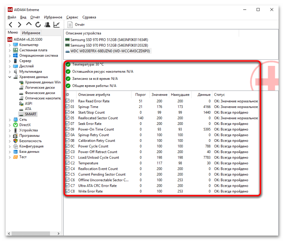This screenshot has width=284, height=241.
Task: Go back with the left arrow toolbar button
Action: pyautogui.click(x=11, y=24)
